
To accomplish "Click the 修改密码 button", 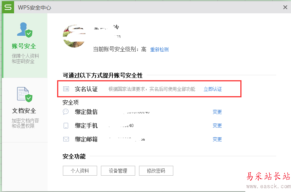I will (156, 171).
